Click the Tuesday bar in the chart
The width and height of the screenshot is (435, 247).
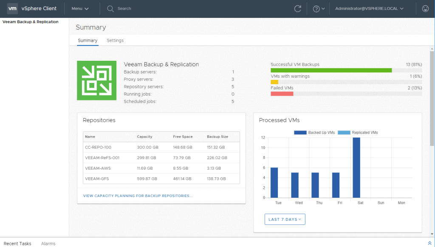(x=274, y=183)
